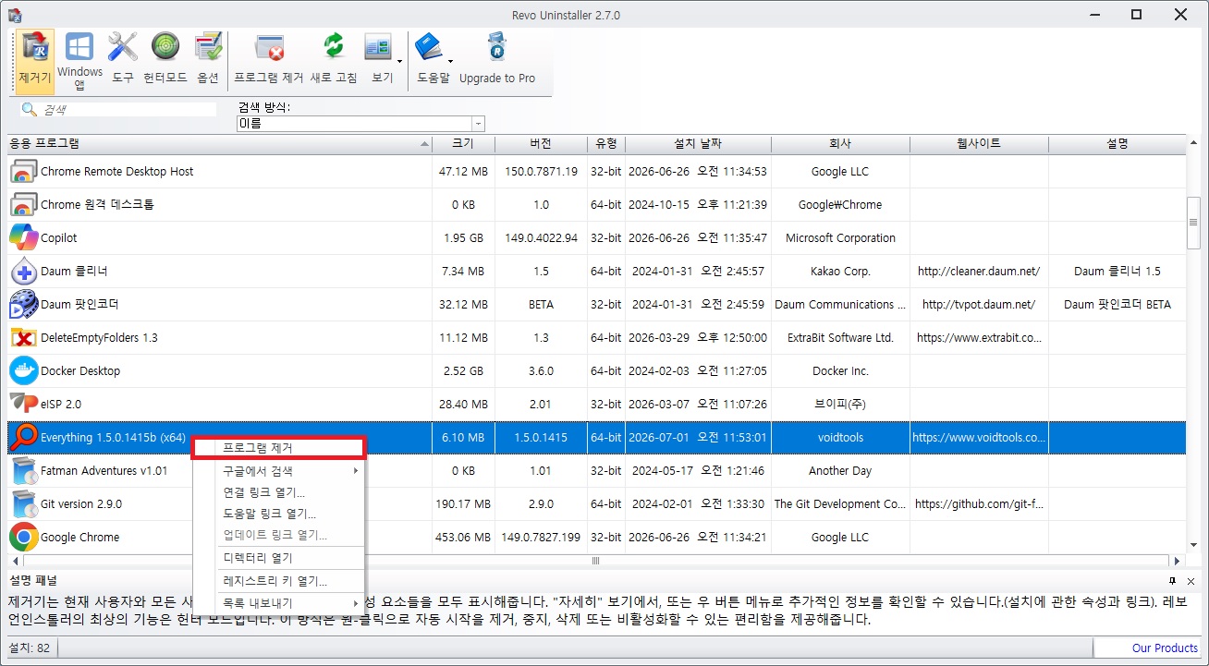The height and width of the screenshot is (666, 1209).
Task: Select the Chrome Remote Desktop Host icon
Action: click(23, 172)
